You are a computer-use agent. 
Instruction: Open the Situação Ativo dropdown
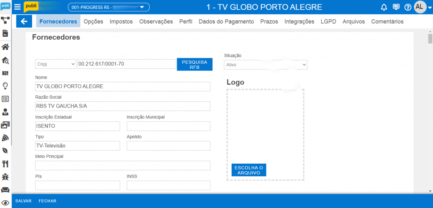click(x=266, y=65)
